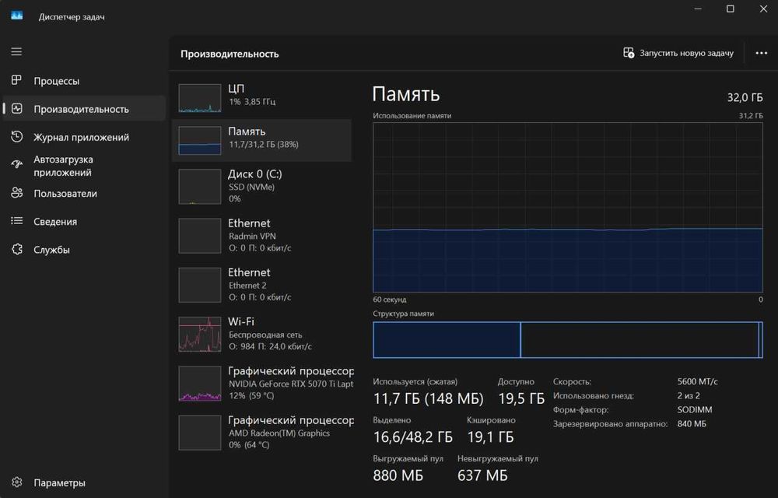Screen dimensions: 778x498
Task: Click the App history clock icon
Action: pyautogui.click(x=17, y=136)
